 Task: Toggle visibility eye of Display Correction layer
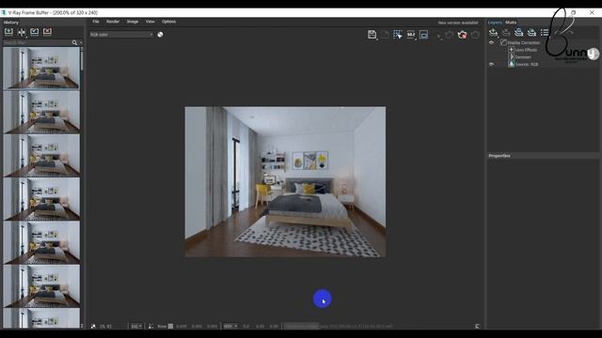491,42
